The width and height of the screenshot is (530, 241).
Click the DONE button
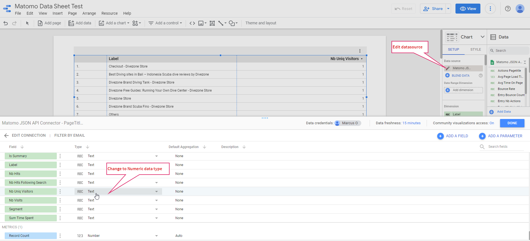(x=512, y=123)
